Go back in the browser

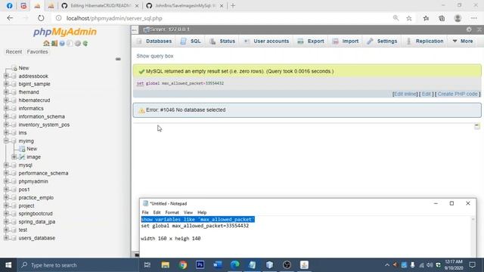[x=10, y=18]
